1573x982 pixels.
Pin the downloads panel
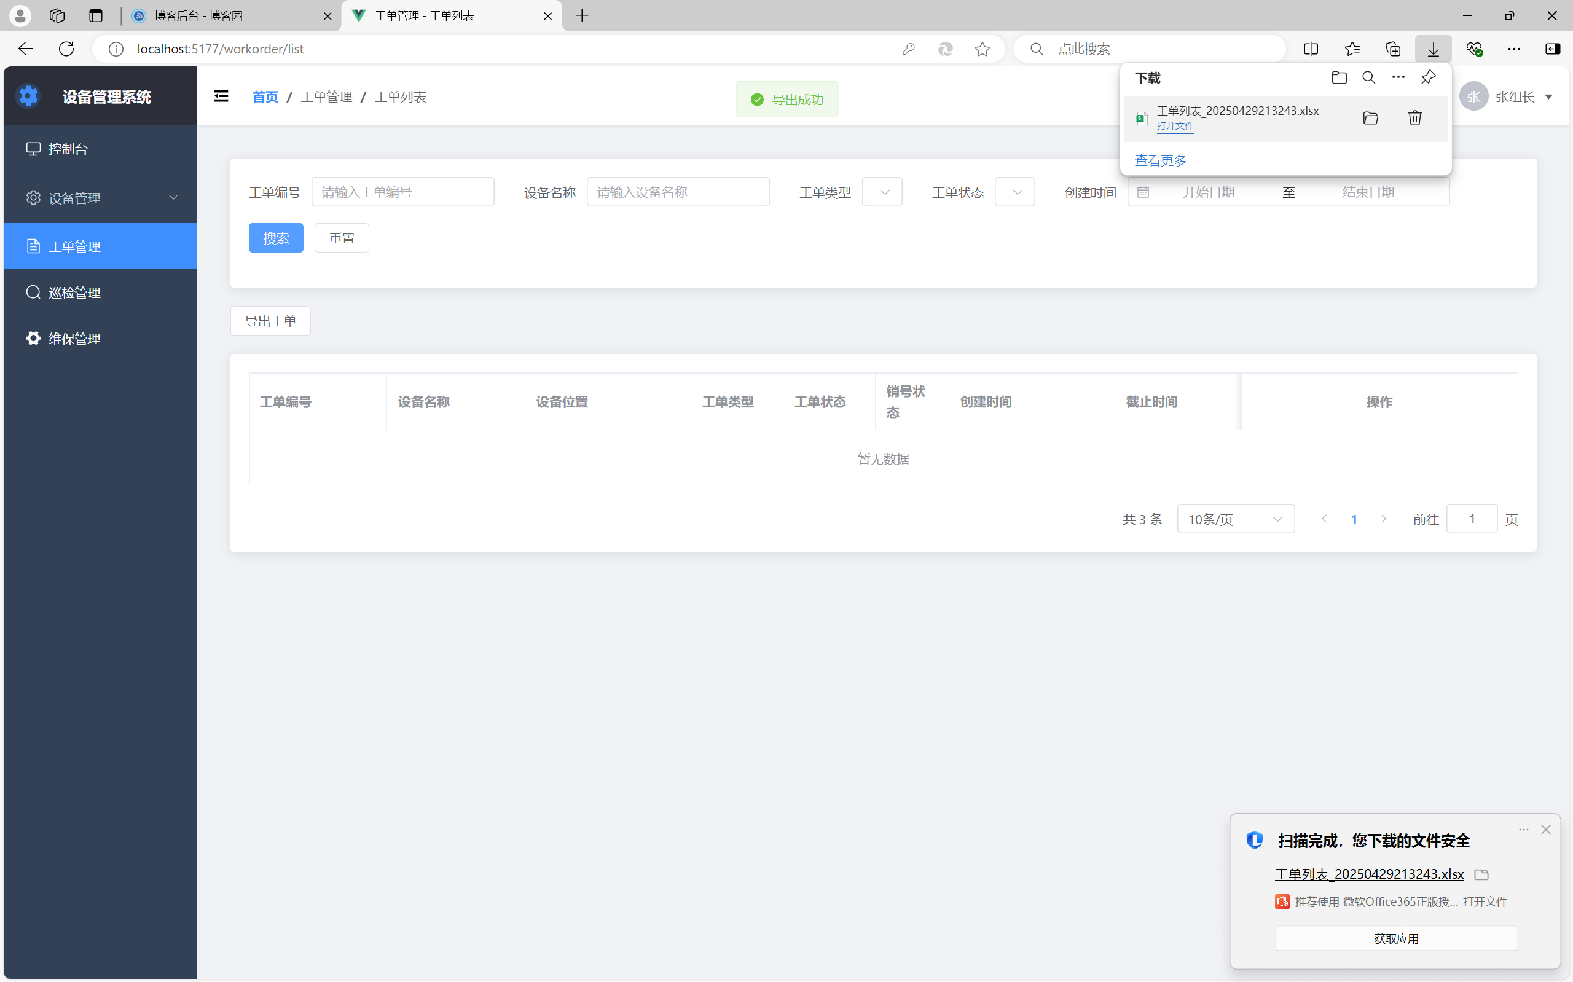click(x=1427, y=78)
